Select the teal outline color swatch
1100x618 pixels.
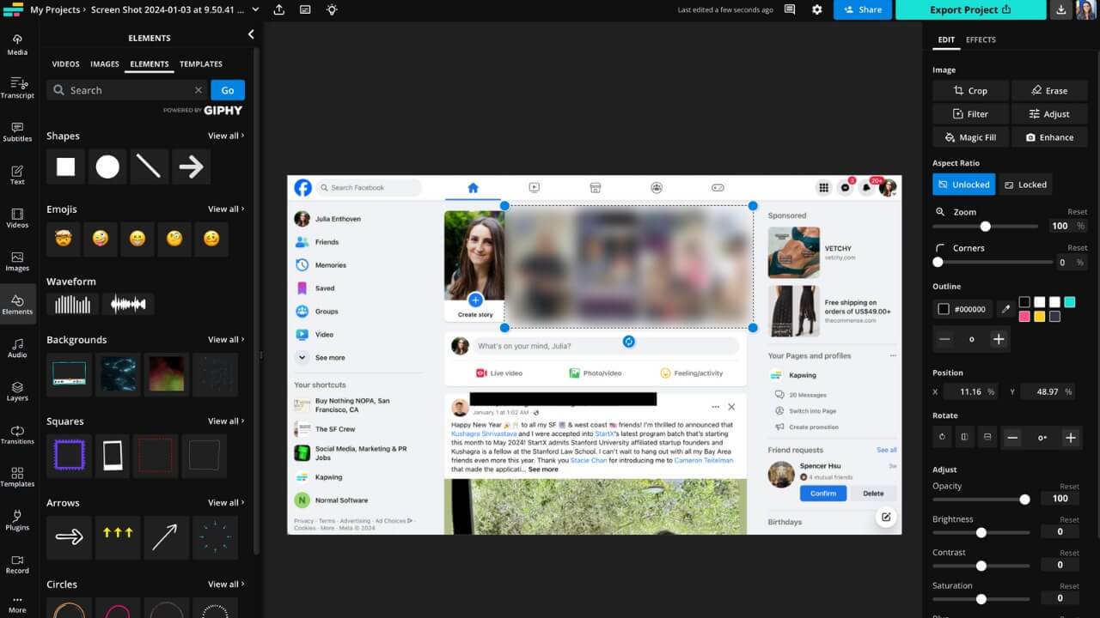pyautogui.click(x=1070, y=302)
